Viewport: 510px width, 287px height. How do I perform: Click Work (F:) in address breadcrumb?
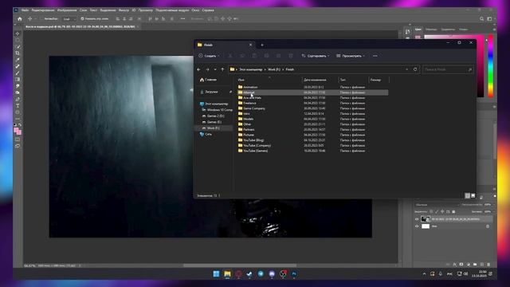[x=274, y=69]
